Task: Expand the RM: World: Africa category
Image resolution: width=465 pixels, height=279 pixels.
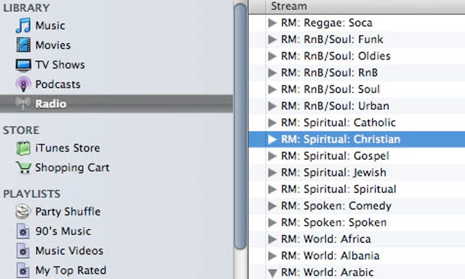Action: (x=272, y=239)
